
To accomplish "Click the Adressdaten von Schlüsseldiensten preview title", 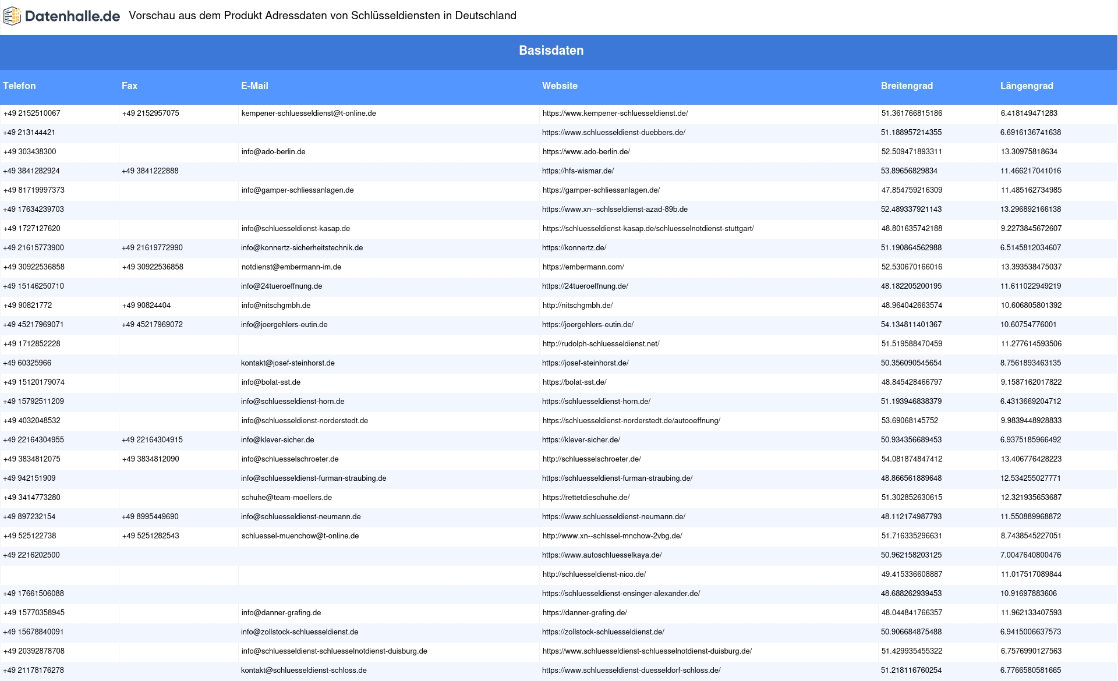I will 323,16.
